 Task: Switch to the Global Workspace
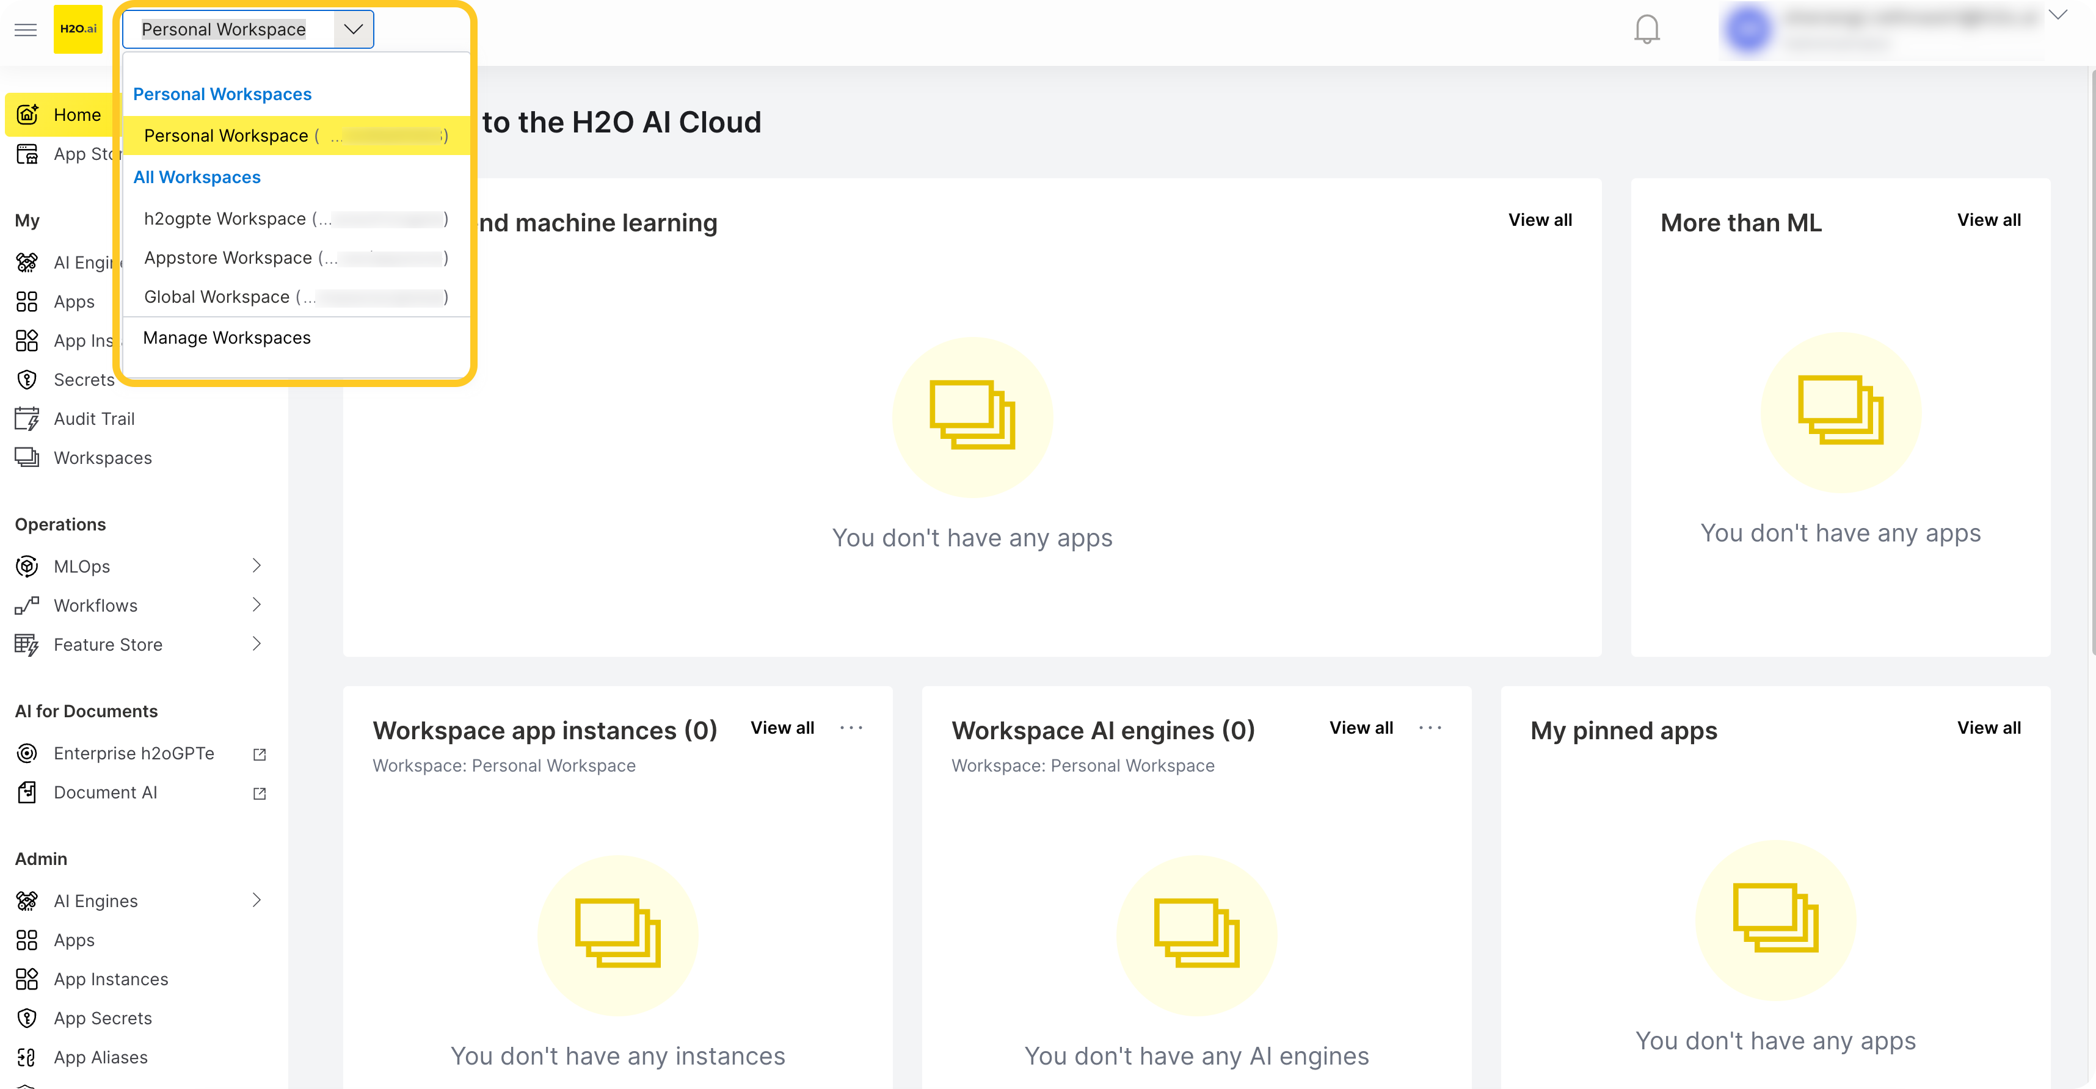tap(296, 297)
